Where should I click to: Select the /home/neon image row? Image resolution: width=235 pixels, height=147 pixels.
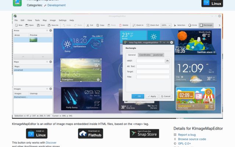coord(33,97)
